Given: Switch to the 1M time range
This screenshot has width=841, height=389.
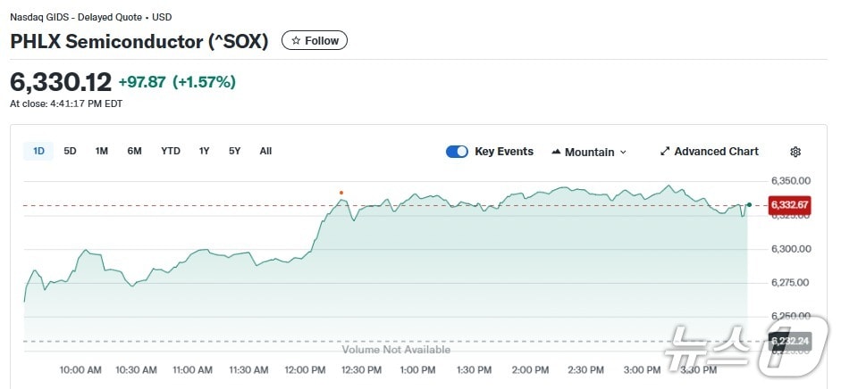Looking at the screenshot, I should pyautogui.click(x=102, y=151).
